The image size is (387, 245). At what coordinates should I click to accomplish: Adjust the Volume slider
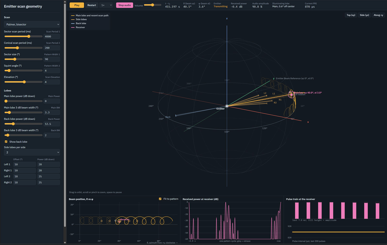(x=152, y=5)
